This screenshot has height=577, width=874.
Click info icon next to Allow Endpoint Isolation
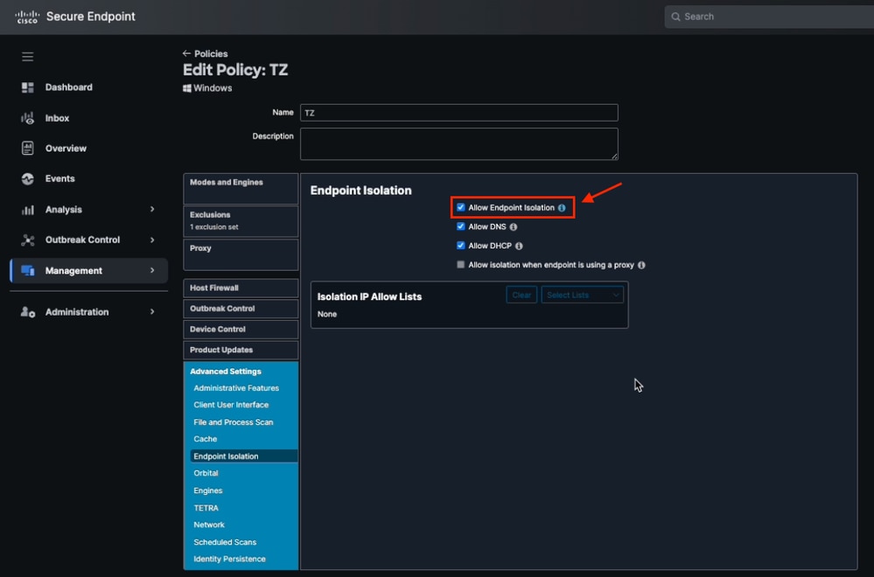562,208
